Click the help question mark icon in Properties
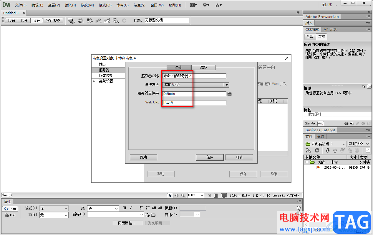 pyautogui.click(x=299, y=208)
